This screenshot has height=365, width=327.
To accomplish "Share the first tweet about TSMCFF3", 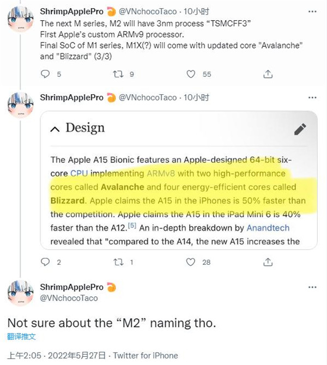I will (x=267, y=74).
